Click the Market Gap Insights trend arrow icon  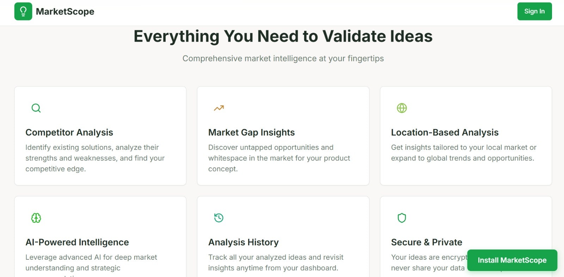point(219,108)
